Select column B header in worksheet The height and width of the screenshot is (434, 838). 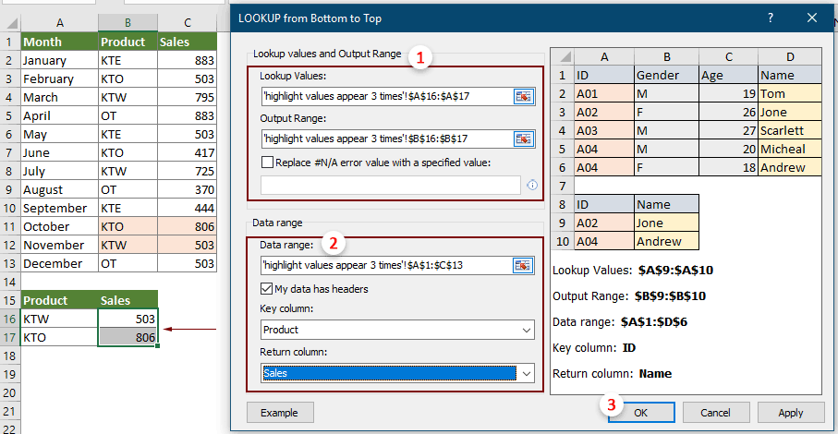click(128, 22)
